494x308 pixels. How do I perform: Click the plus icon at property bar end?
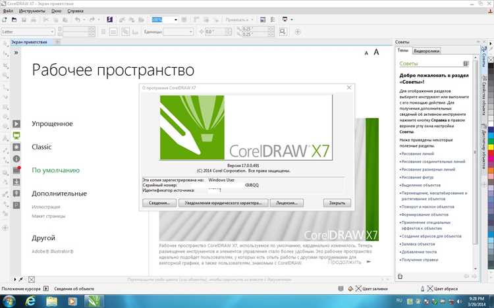click(x=298, y=32)
